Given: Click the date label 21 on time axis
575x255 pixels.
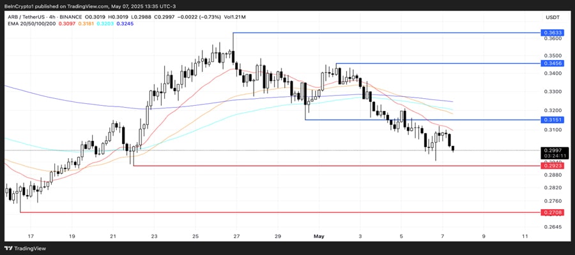Looking at the screenshot, I should [x=113, y=236].
